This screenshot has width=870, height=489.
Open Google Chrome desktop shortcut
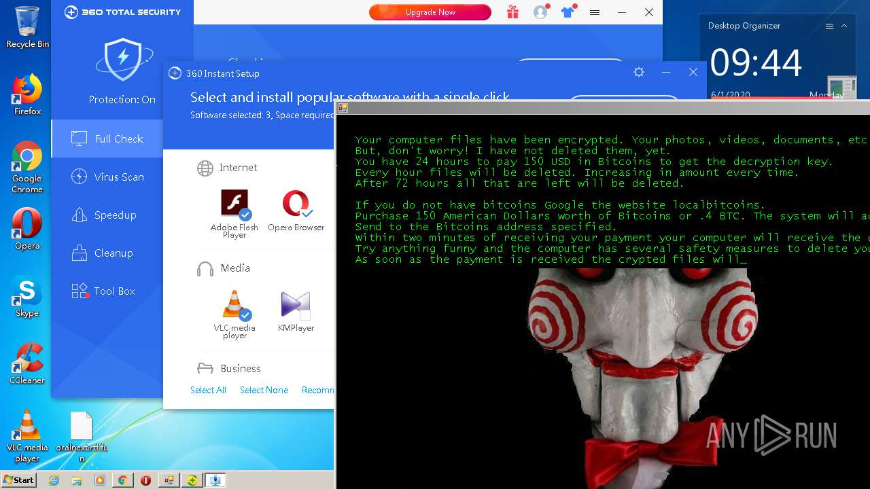pos(27,167)
